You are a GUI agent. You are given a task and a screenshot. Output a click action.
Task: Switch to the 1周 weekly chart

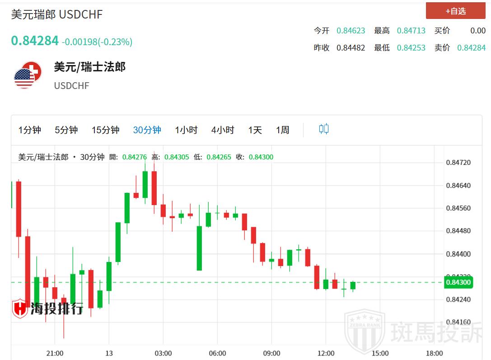(x=283, y=130)
